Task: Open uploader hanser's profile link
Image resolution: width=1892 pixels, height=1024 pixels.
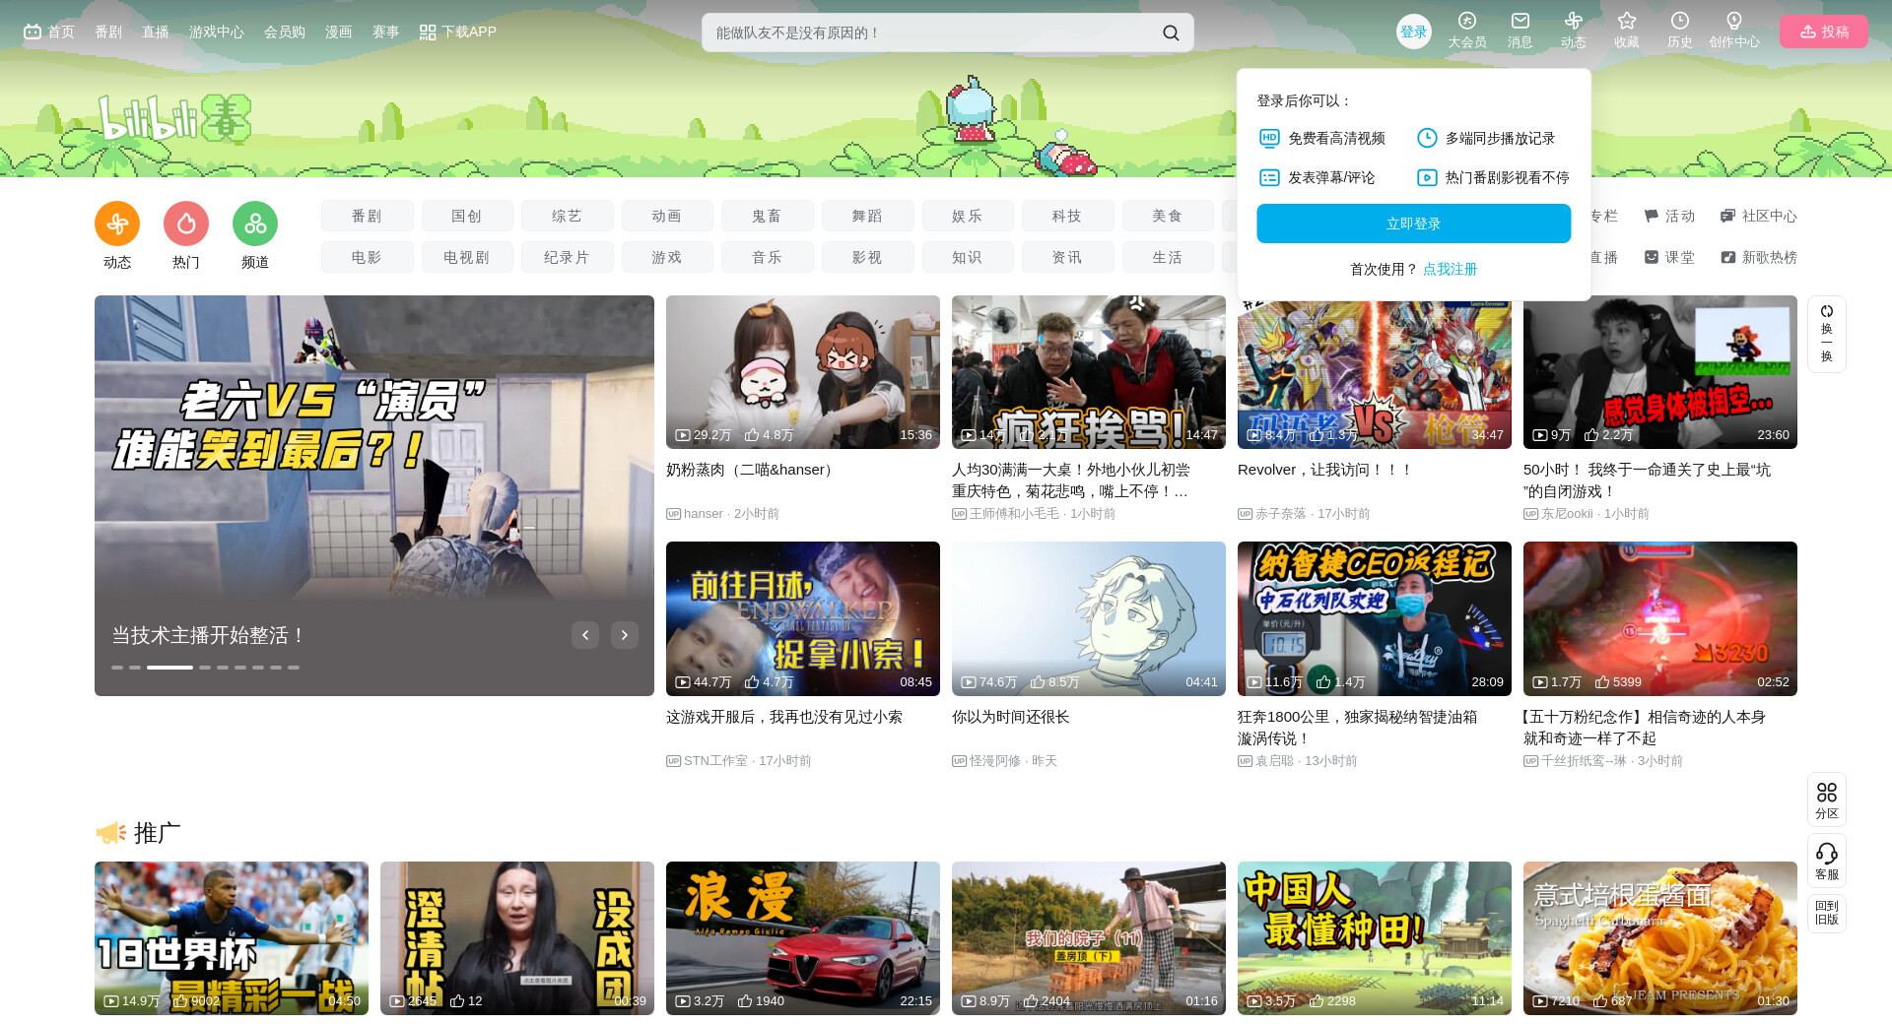Action: 704,514
